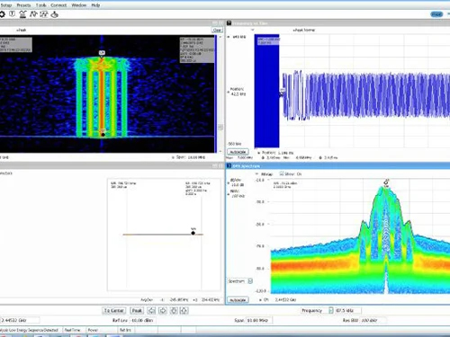Click the Peak marker button
Screen dimensions: 450x337
[137, 310]
